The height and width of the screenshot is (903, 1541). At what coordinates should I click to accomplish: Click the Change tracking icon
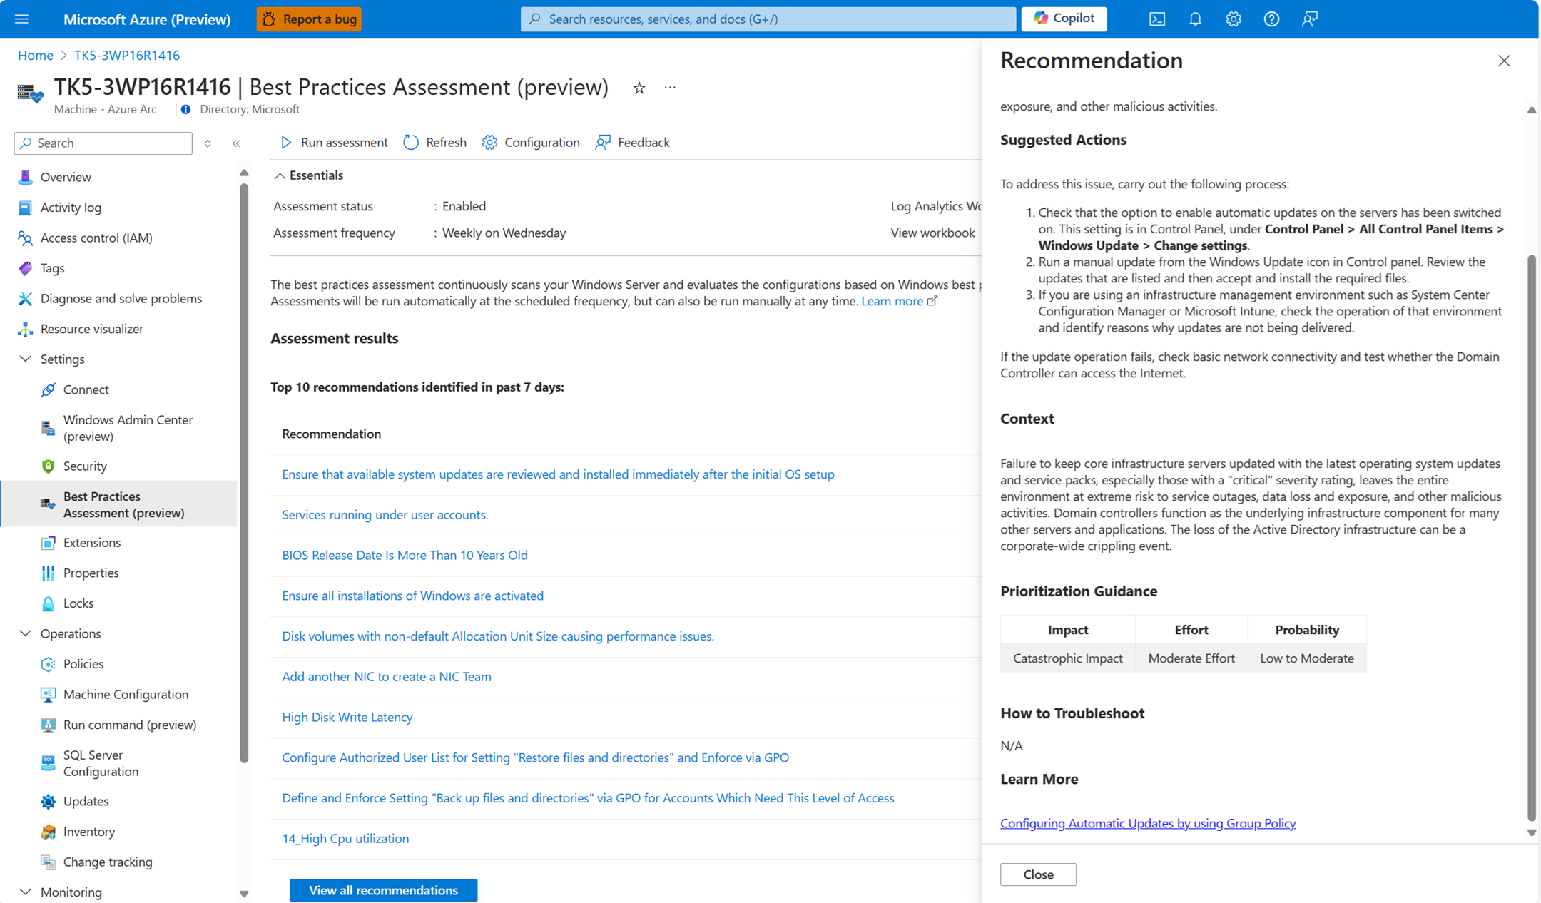48,862
